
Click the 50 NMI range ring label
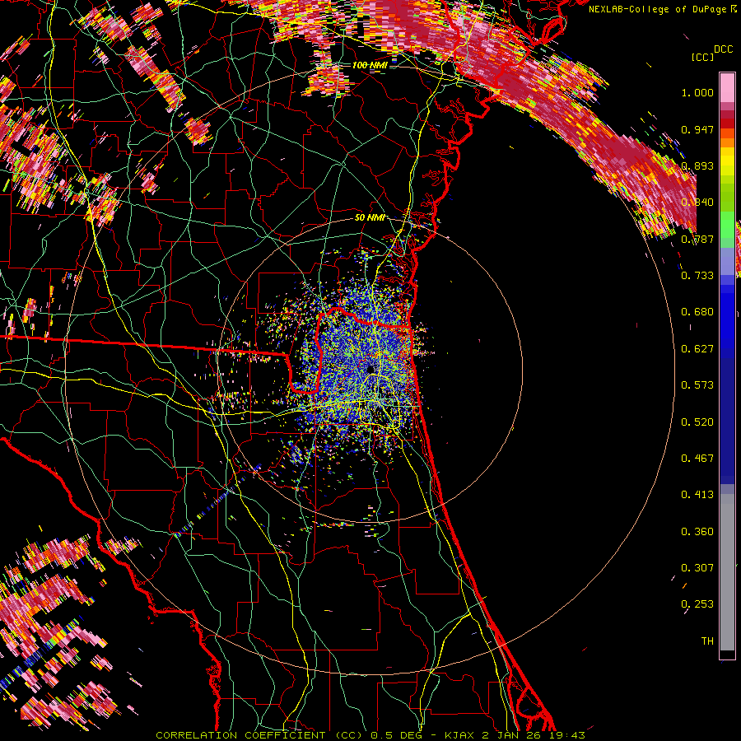click(370, 218)
